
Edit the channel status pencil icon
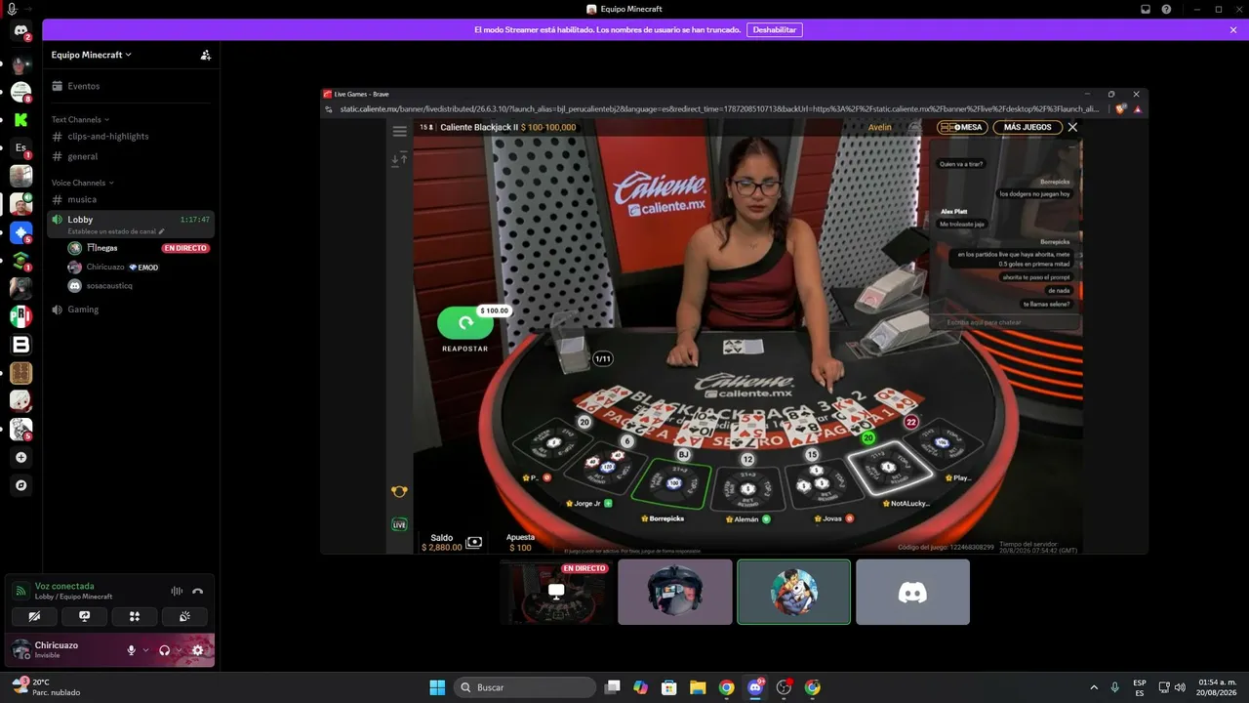(162, 231)
